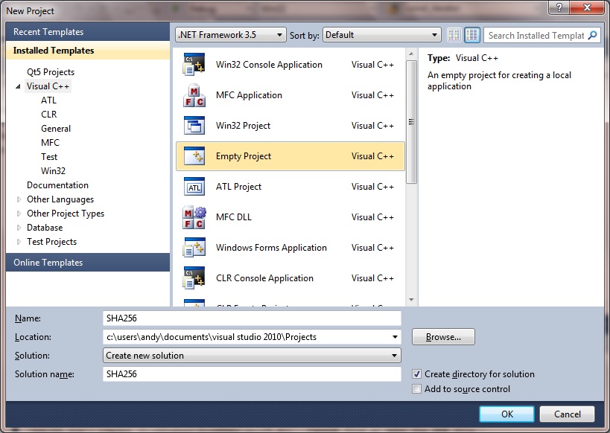
Task: Select the CLR Console Application label
Action: point(264,278)
